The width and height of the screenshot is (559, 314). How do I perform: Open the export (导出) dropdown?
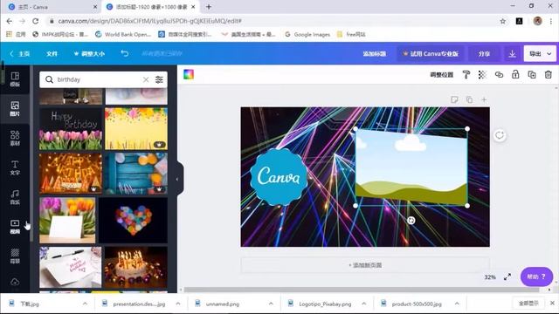click(x=540, y=54)
